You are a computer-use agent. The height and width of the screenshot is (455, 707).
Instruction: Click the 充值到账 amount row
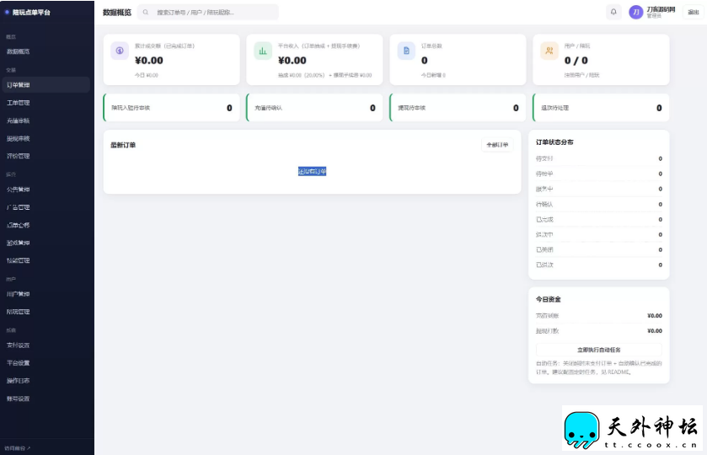pos(599,316)
